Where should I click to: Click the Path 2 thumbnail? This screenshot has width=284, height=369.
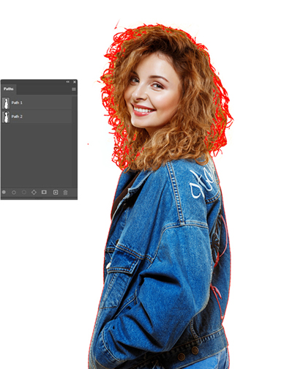click(6, 116)
